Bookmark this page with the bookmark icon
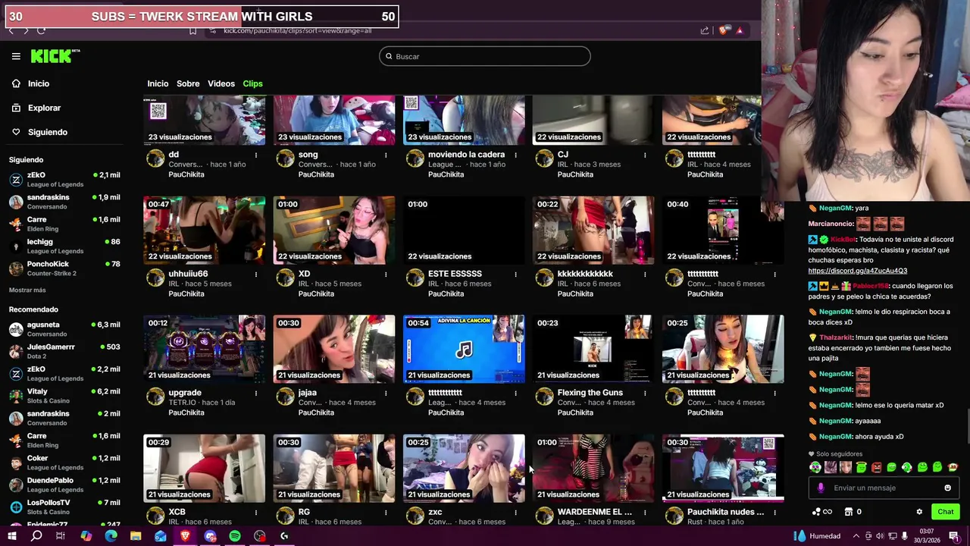 [192, 30]
